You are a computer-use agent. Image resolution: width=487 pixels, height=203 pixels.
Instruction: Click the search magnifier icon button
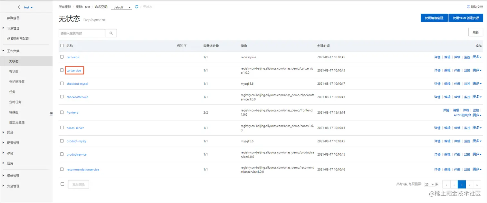(x=111, y=33)
